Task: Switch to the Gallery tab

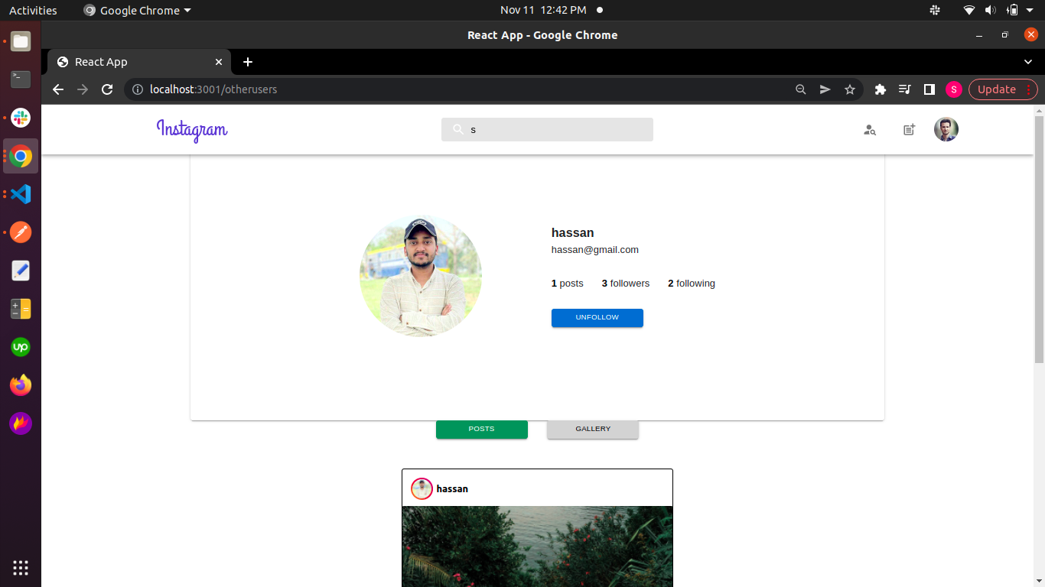Action: click(592, 429)
